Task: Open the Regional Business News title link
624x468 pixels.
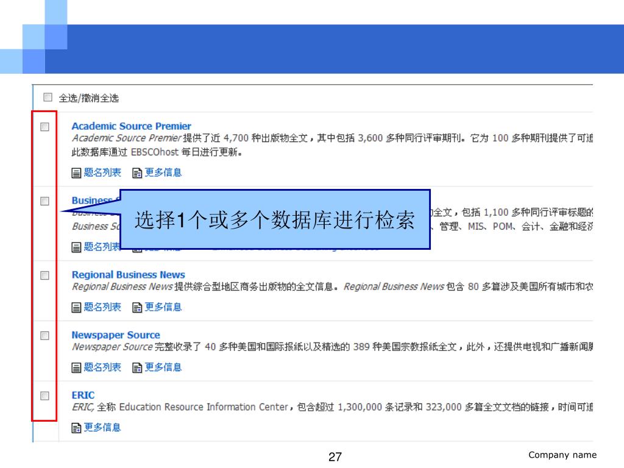Action: click(128, 275)
